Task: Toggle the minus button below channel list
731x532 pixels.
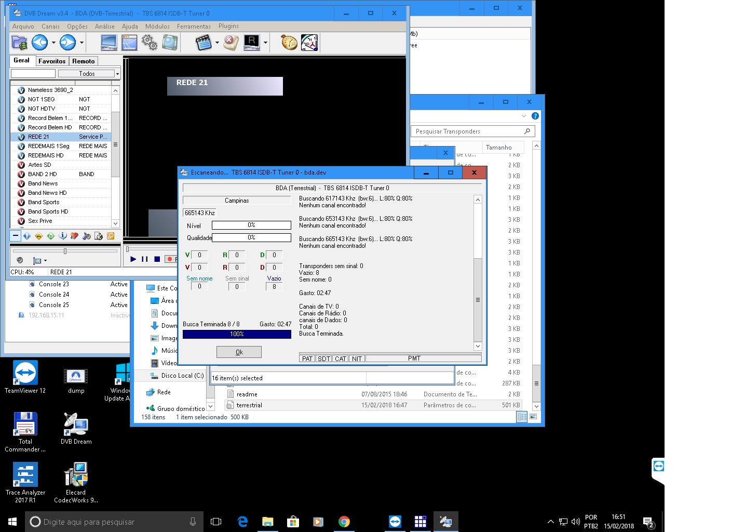Action: pyautogui.click(x=16, y=236)
